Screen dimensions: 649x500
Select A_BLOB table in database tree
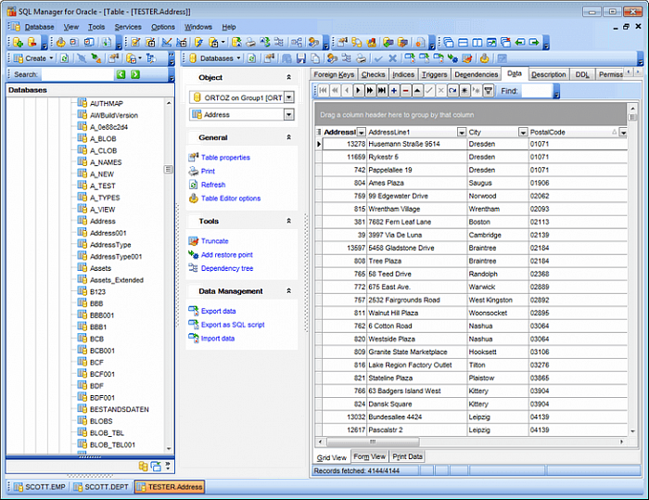tap(103, 139)
